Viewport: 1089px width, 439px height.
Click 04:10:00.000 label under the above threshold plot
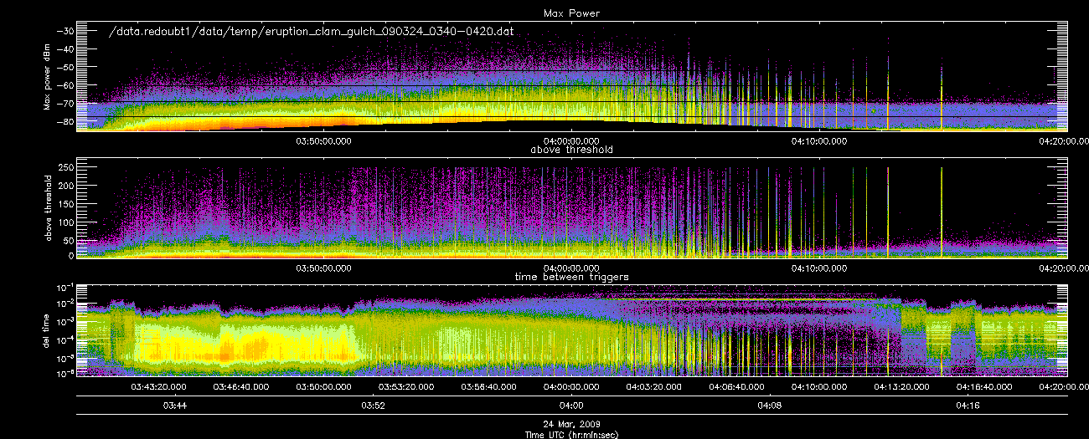[820, 269]
